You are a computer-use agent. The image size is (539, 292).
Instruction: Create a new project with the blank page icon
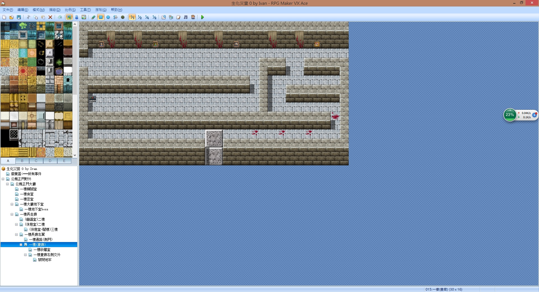coord(4,17)
